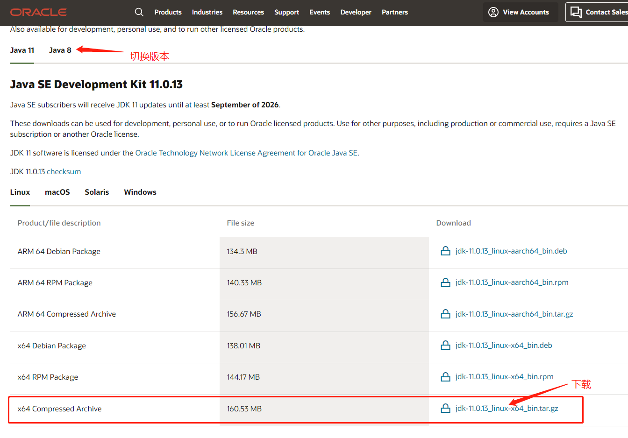Click the Contact Sales chat icon
The image size is (628, 438).
576,12
